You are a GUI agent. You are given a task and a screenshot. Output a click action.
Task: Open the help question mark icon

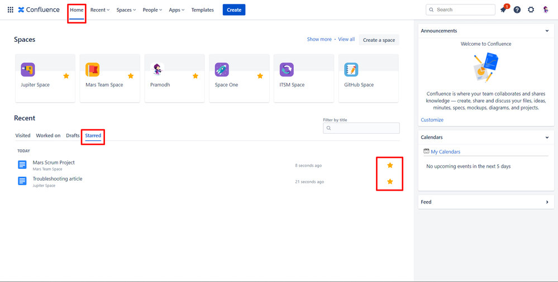517,10
